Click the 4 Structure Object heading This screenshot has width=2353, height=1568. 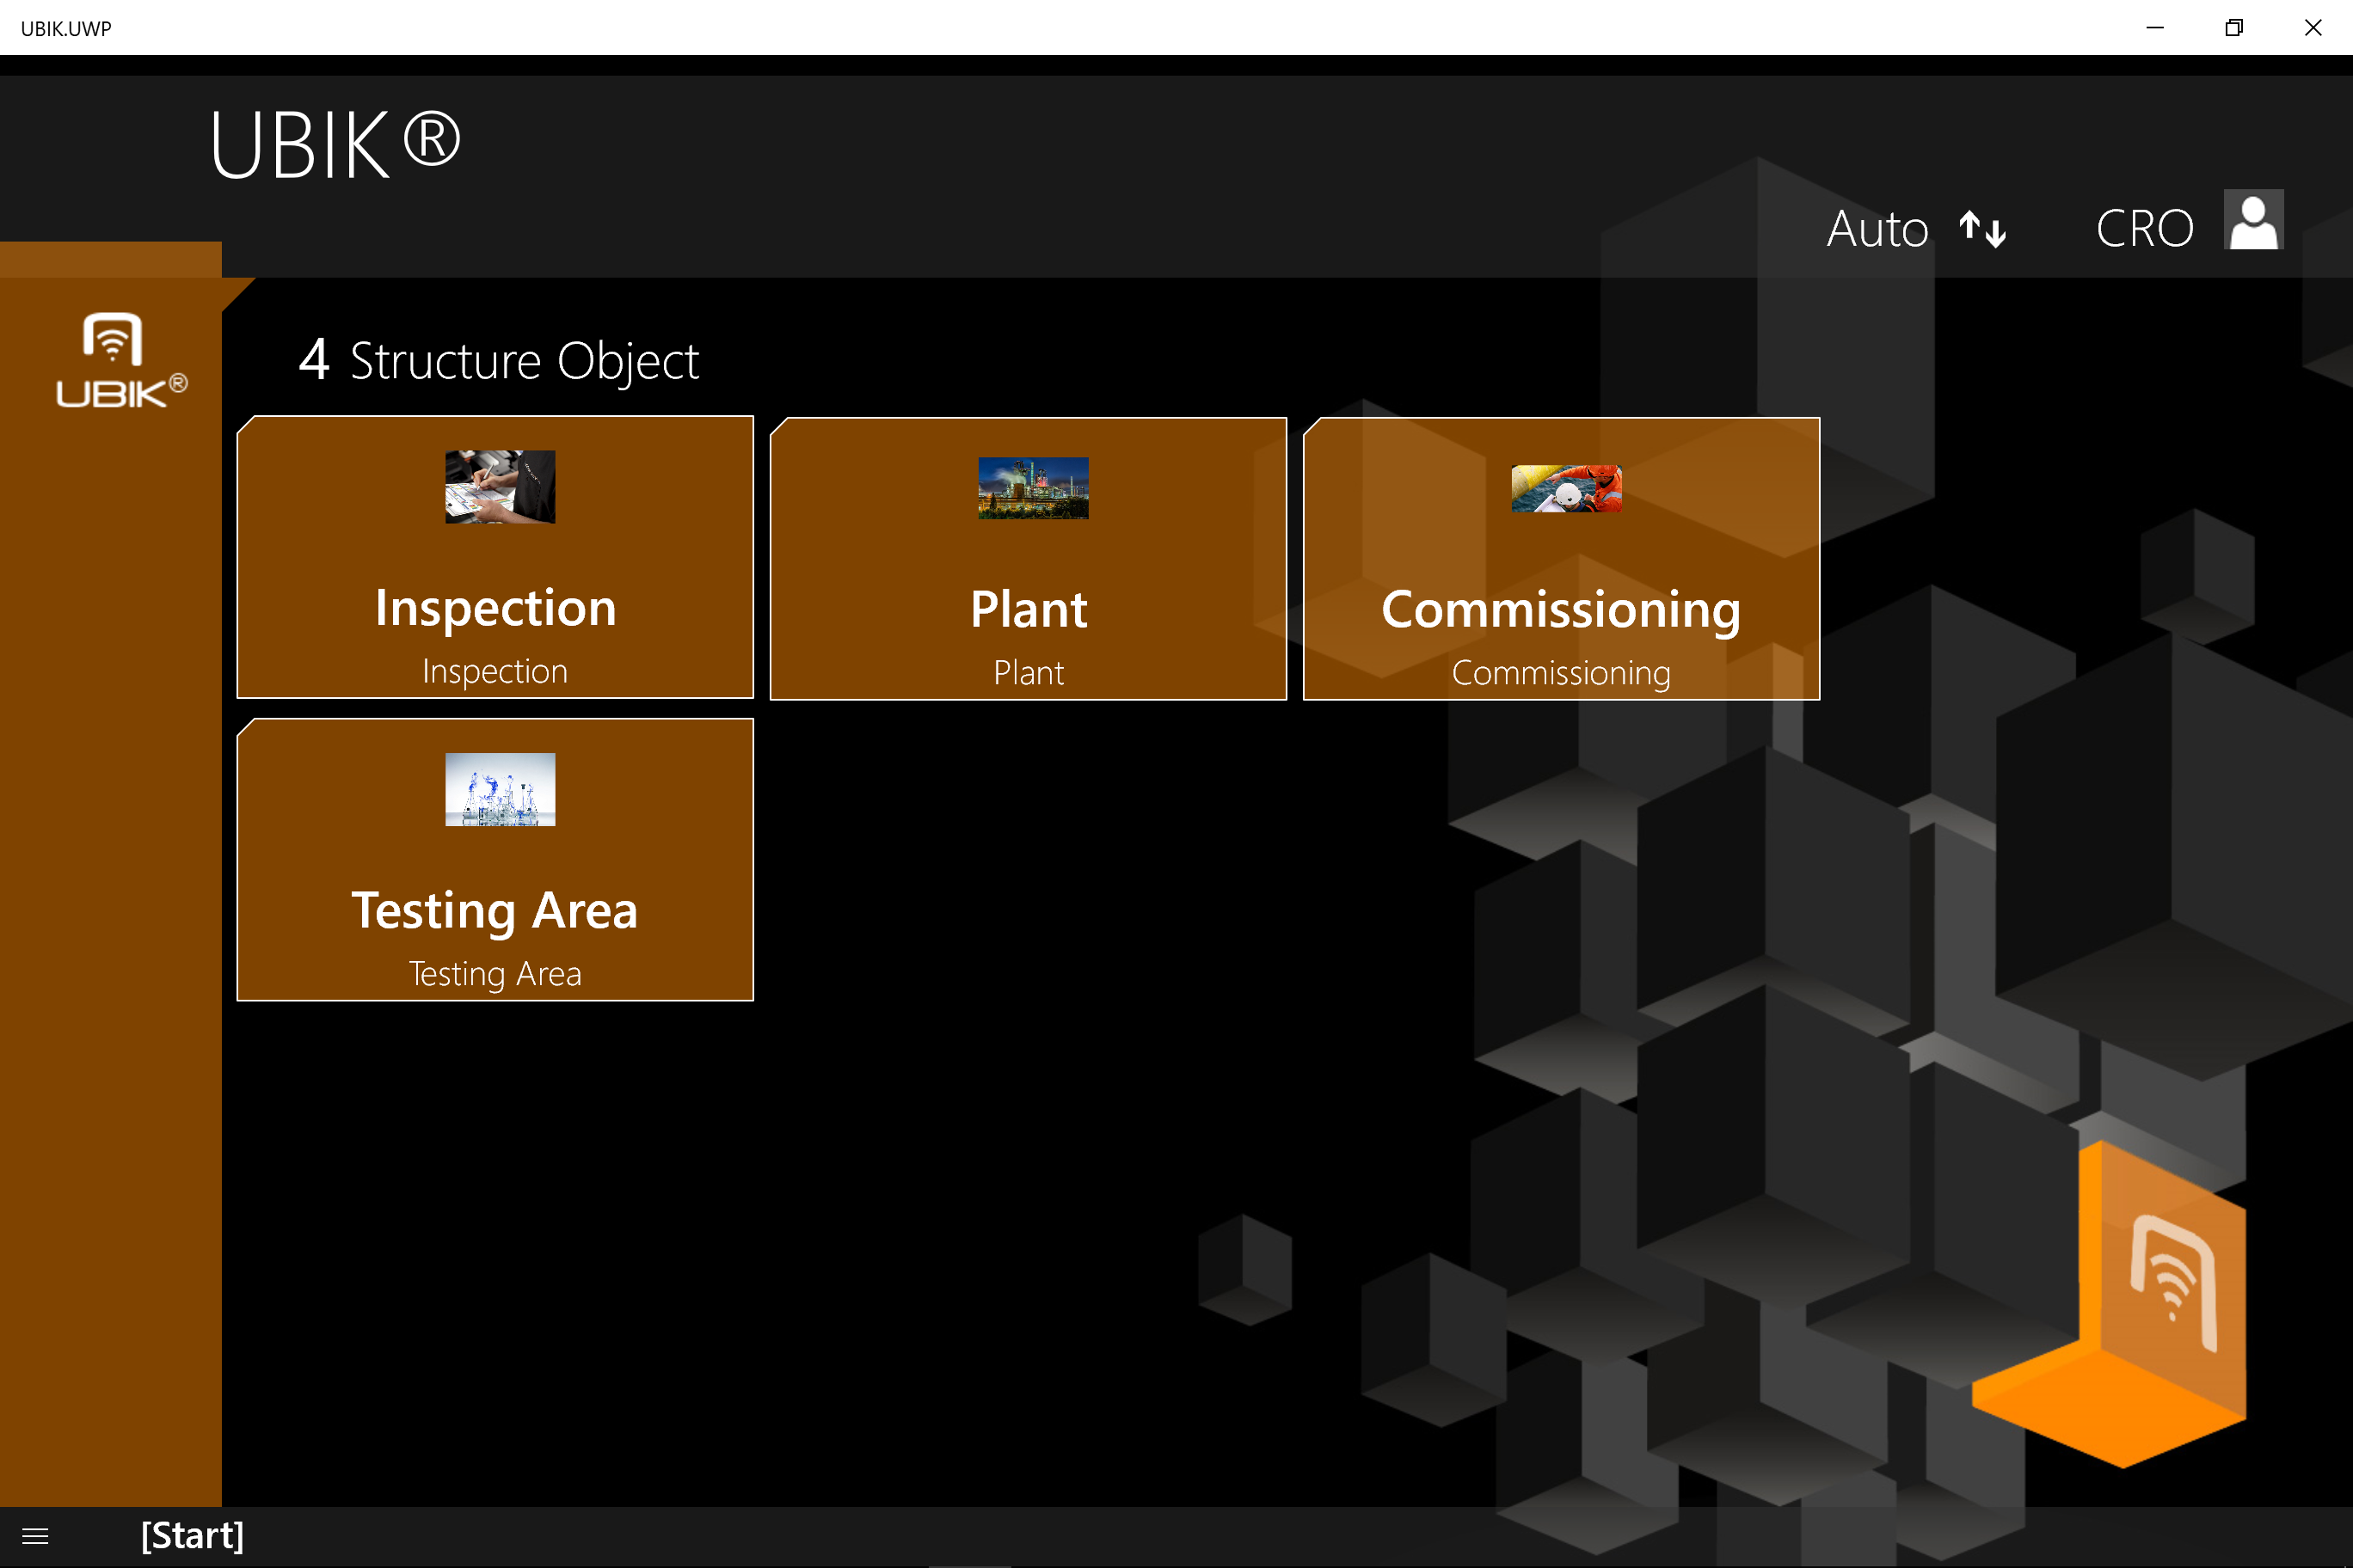point(498,360)
